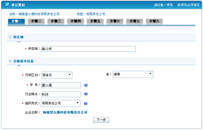Click the 行业特点 input field with 科技
Screen dimensions: 203x130
point(61,94)
